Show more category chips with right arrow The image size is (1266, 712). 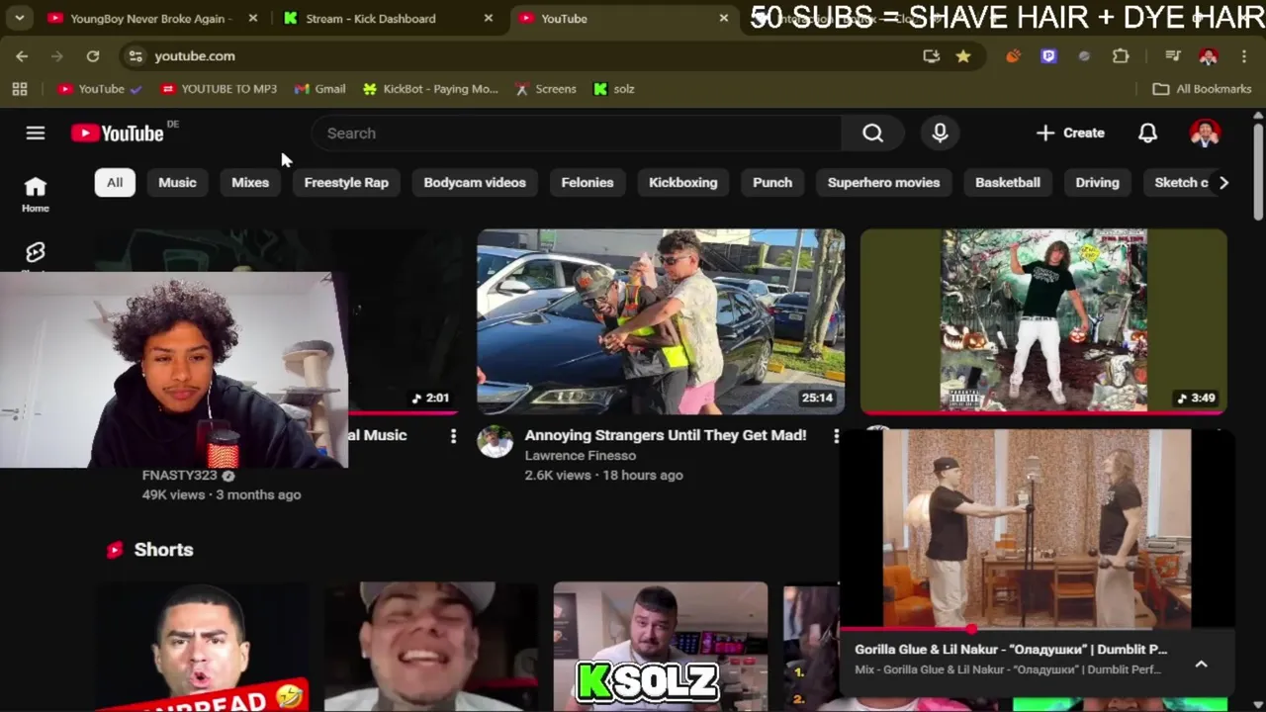[1223, 182]
